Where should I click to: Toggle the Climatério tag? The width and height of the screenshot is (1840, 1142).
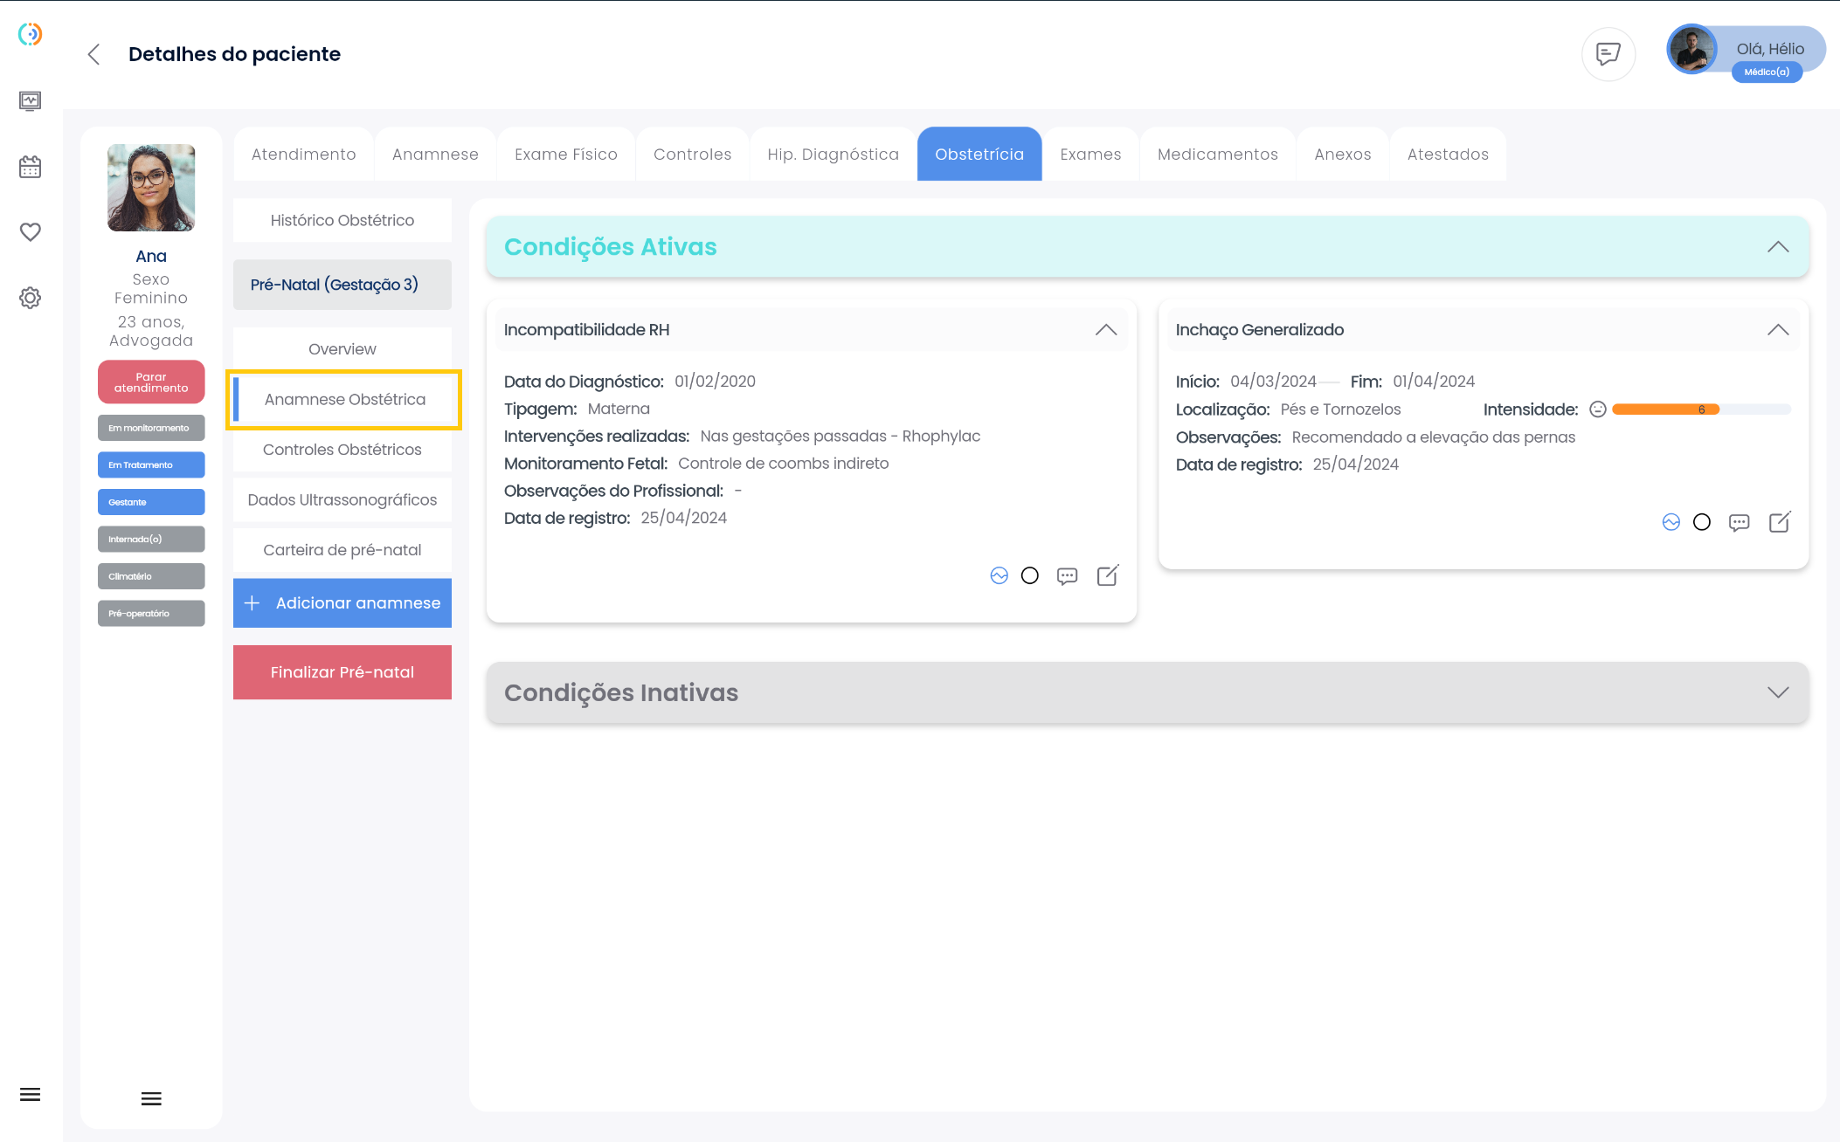pyautogui.click(x=151, y=576)
